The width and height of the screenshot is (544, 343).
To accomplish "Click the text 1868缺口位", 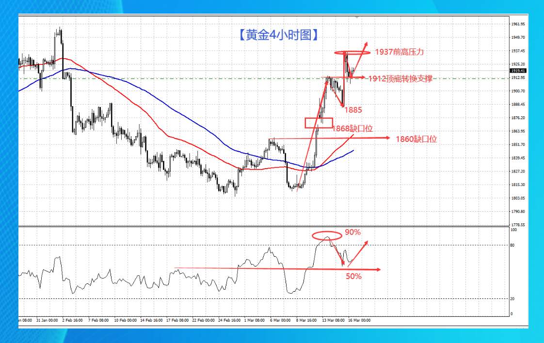I will (352, 129).
